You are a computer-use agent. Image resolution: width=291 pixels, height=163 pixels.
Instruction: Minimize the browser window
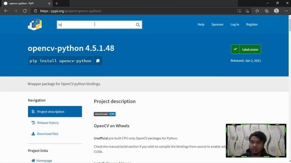tap(267, 3)
